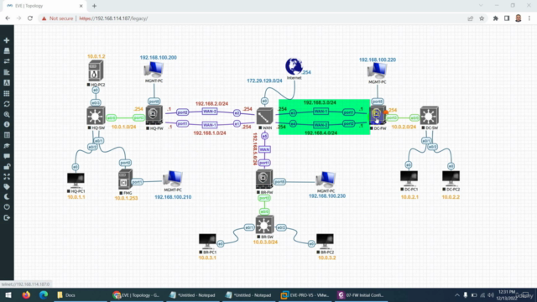Select MGMT-PC node labeled 192.168.100.220
537x302 pixels.
coord(377,71)
